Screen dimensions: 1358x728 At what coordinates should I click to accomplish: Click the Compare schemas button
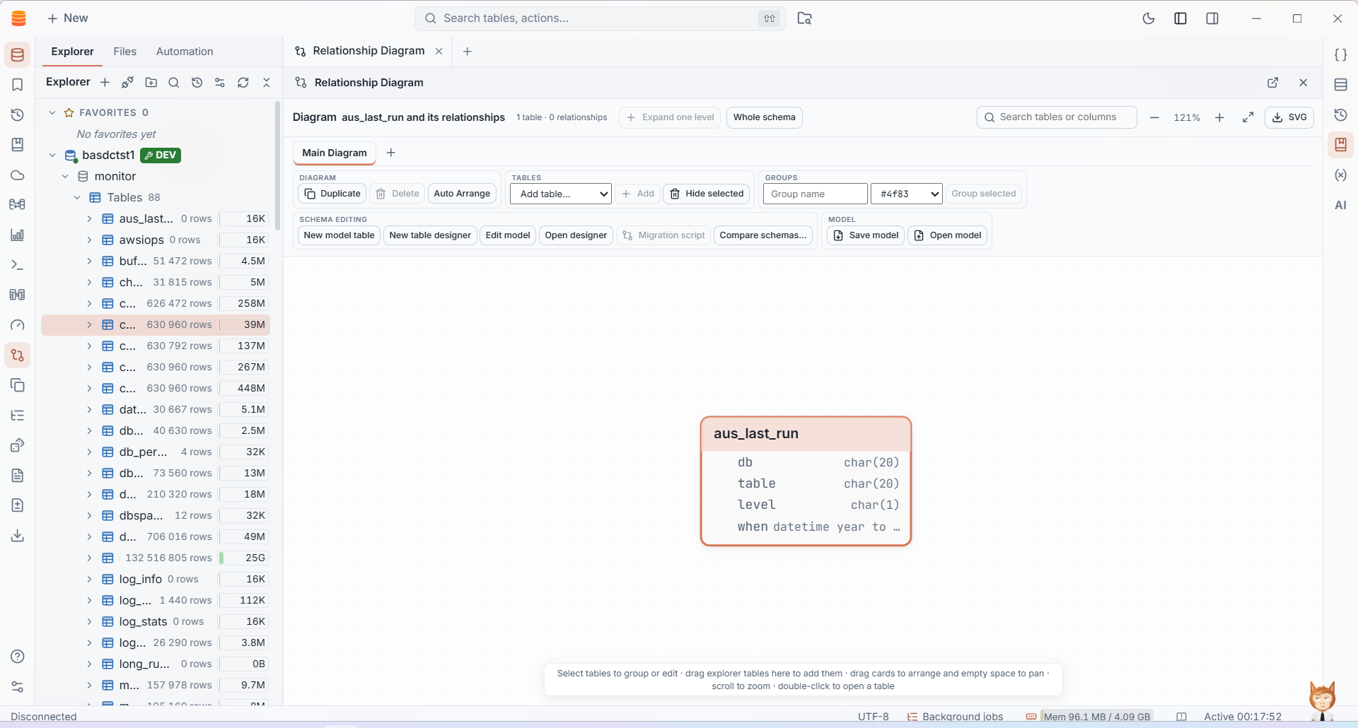pyautogui.click(x=763, y=235)
